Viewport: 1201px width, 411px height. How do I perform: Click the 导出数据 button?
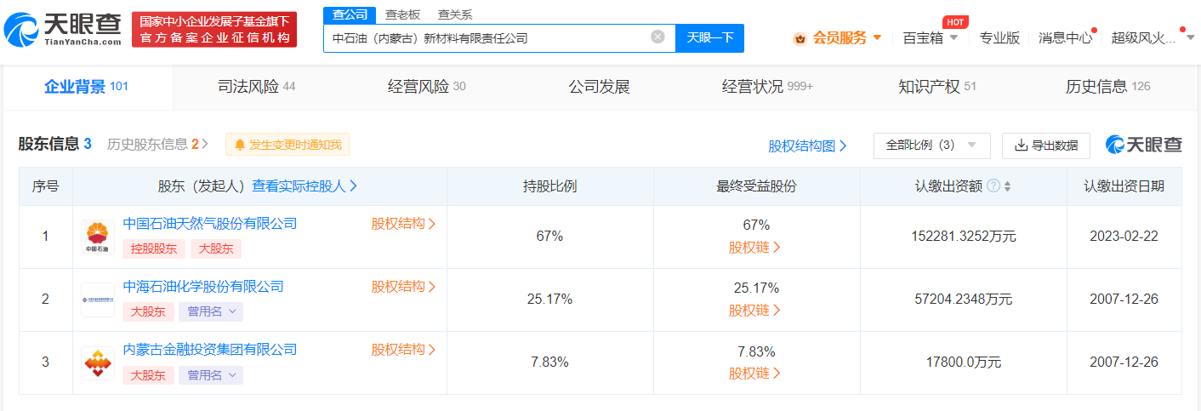1046,146
